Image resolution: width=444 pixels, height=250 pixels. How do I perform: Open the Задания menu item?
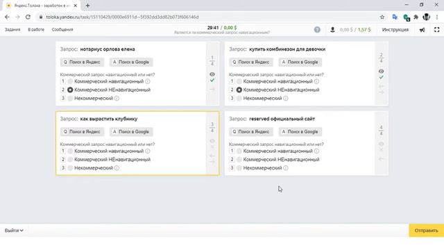pyautogui.click(x=12, y=29)
